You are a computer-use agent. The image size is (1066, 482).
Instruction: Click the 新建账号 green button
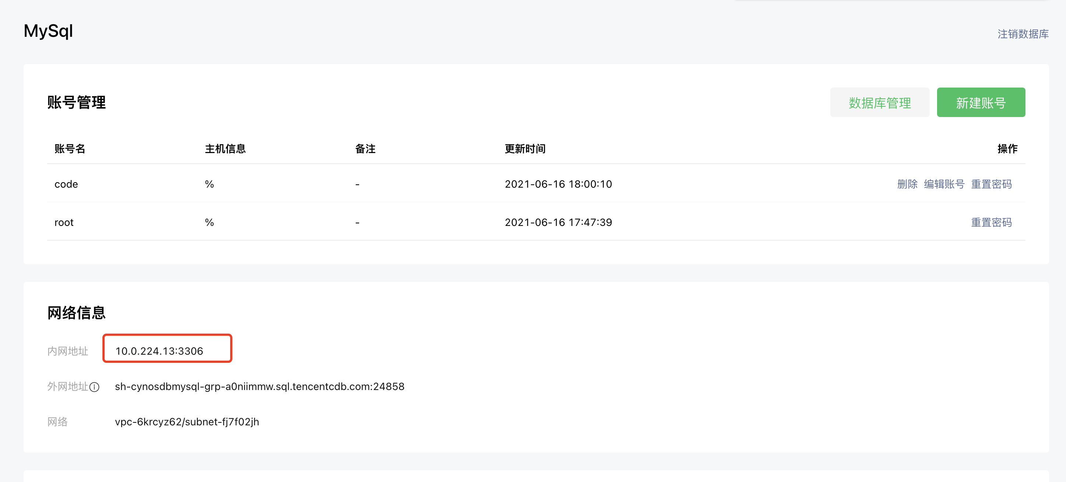click(x=980, y=103)
